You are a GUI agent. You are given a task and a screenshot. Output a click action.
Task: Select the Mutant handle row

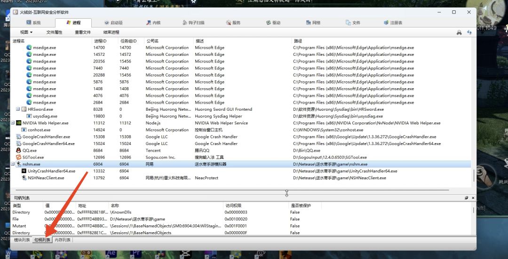(241, 226)
